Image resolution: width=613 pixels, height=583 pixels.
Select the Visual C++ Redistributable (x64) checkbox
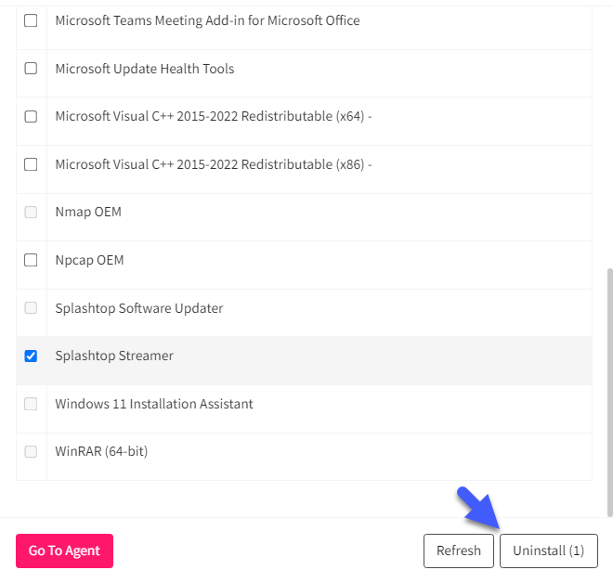click(31, 116)
